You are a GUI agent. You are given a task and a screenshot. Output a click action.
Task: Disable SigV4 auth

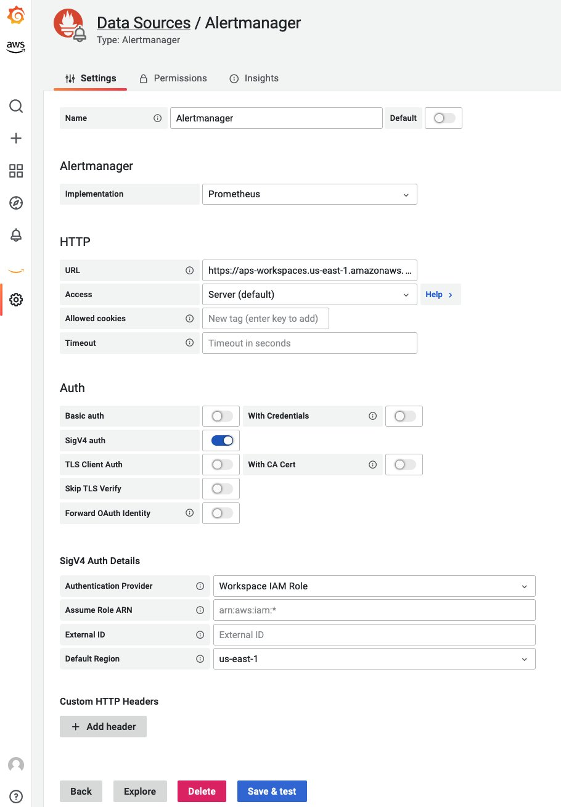[x=221, y=440]
